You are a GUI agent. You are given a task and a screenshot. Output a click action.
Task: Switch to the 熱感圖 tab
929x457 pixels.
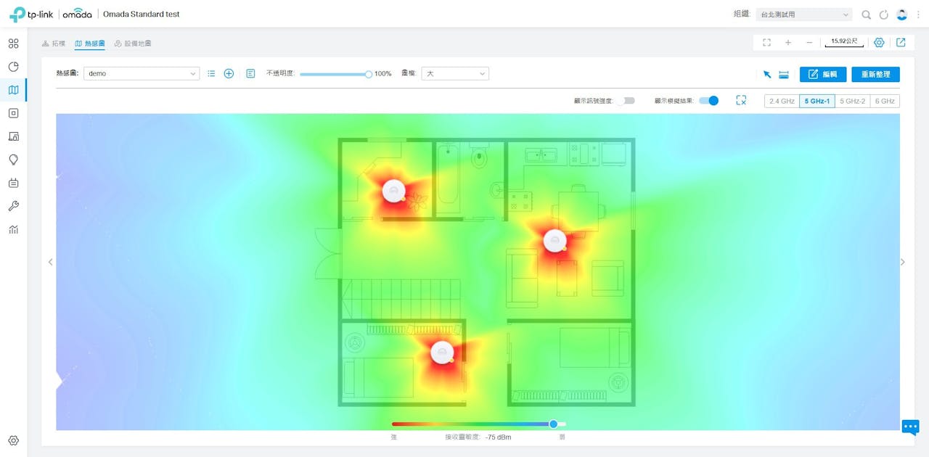89,44
